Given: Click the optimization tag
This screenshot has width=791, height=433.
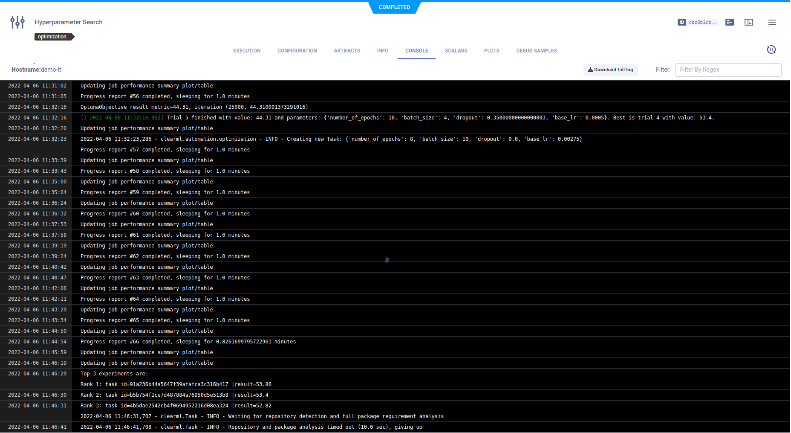Looking at the screenshot, I should coord(52,37).
